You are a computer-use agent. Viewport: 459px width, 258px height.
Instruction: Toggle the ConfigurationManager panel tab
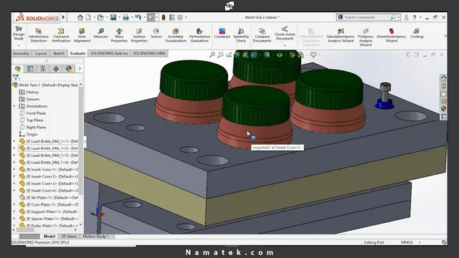pyautogui.click(x=43, y=69)
